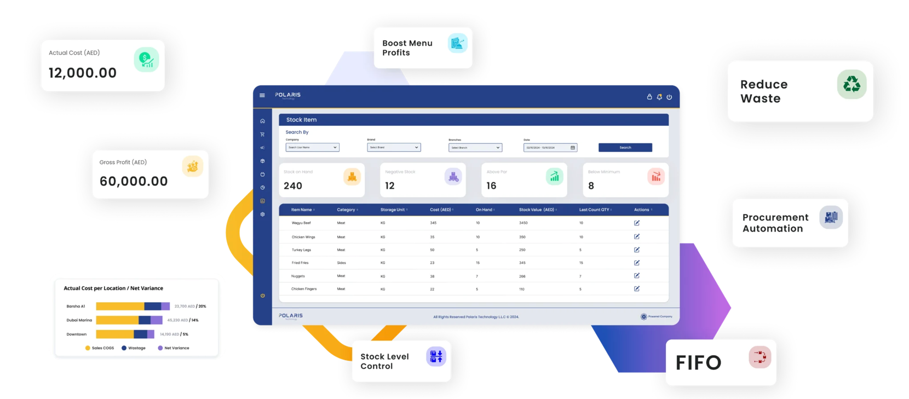Click the Wastage legend color dot
Image resolution: width=909 pixels, height=399 pixels.
point(124,348)
